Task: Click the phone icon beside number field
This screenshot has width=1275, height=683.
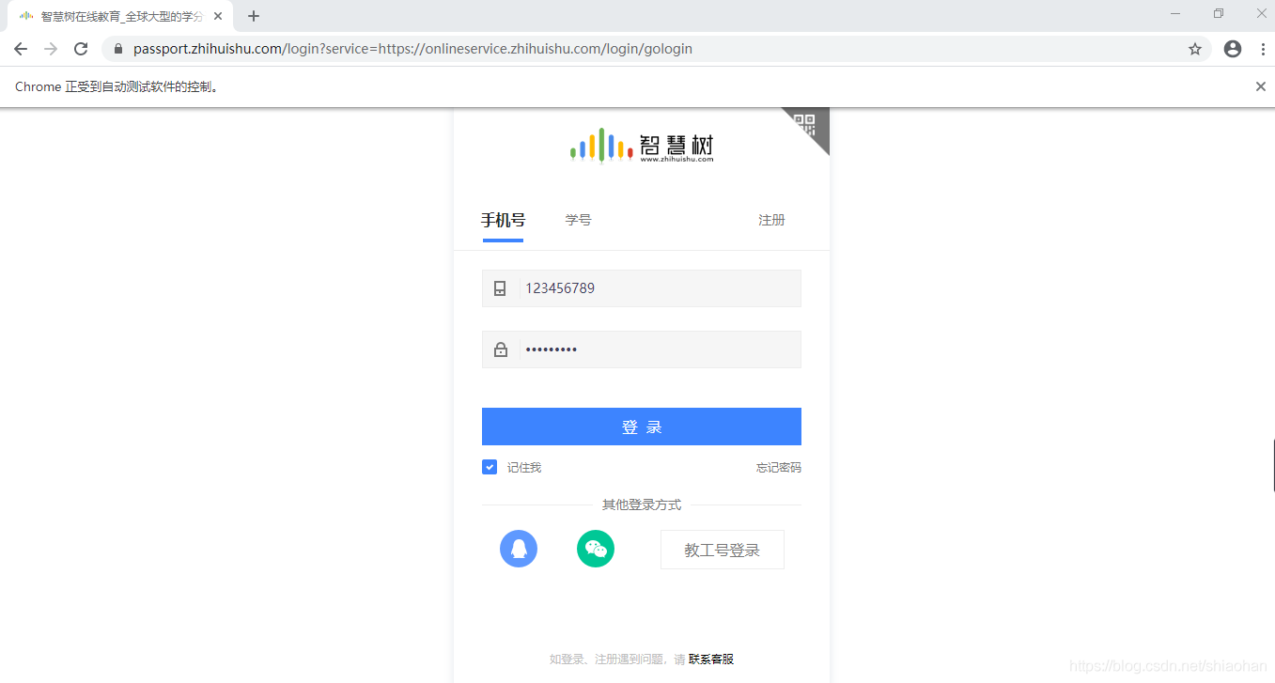Action: coord(500,288)
